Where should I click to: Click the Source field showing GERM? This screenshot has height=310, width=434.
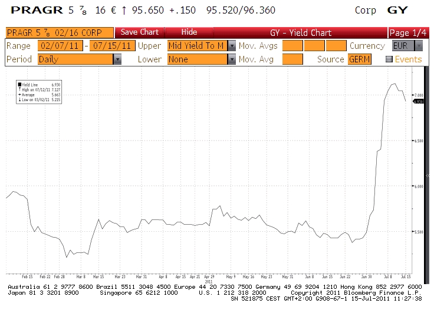359,59
